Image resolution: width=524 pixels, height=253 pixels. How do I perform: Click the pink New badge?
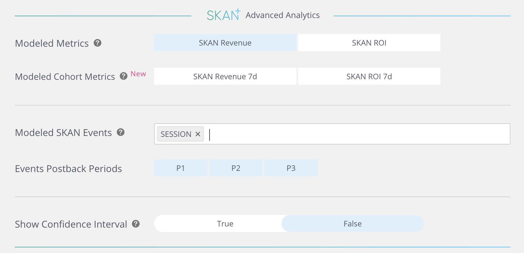pos(138,74)
